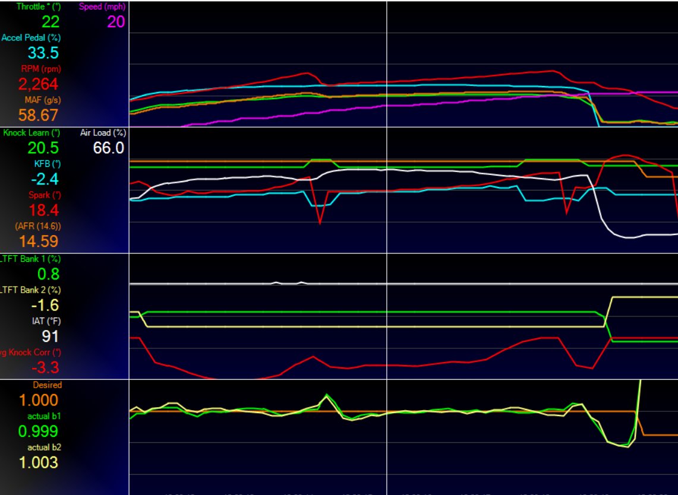Select the Desired channel label

(x=47, y=385)
